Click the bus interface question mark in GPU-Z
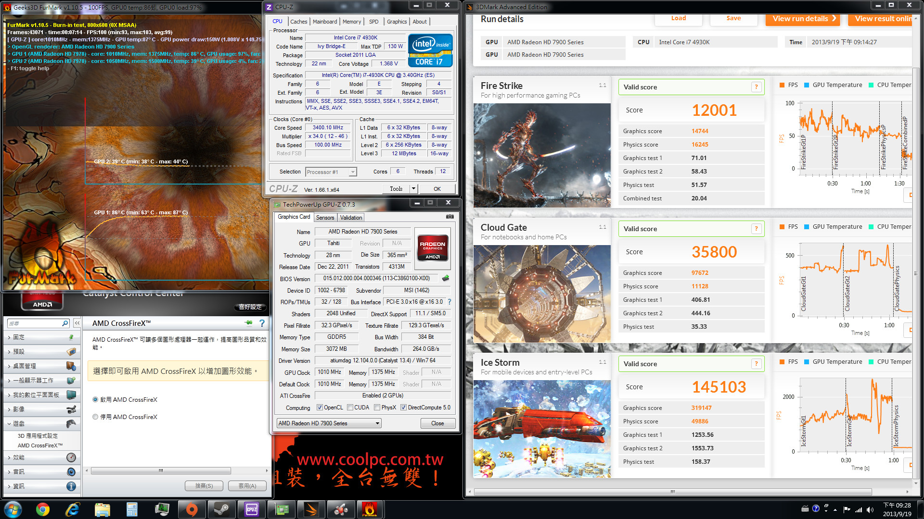The image size is (924, 519). [x=449, y=302]
